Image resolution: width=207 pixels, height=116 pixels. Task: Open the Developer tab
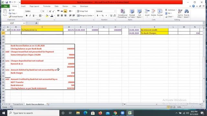point(84,6)
